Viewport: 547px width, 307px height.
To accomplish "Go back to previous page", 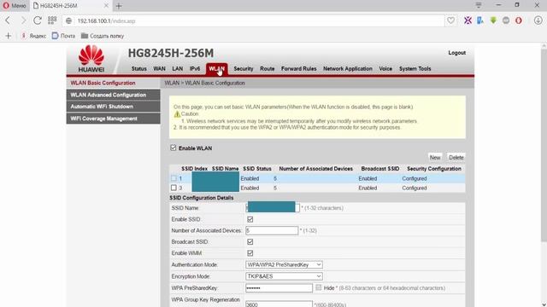I will pos(8,20).
